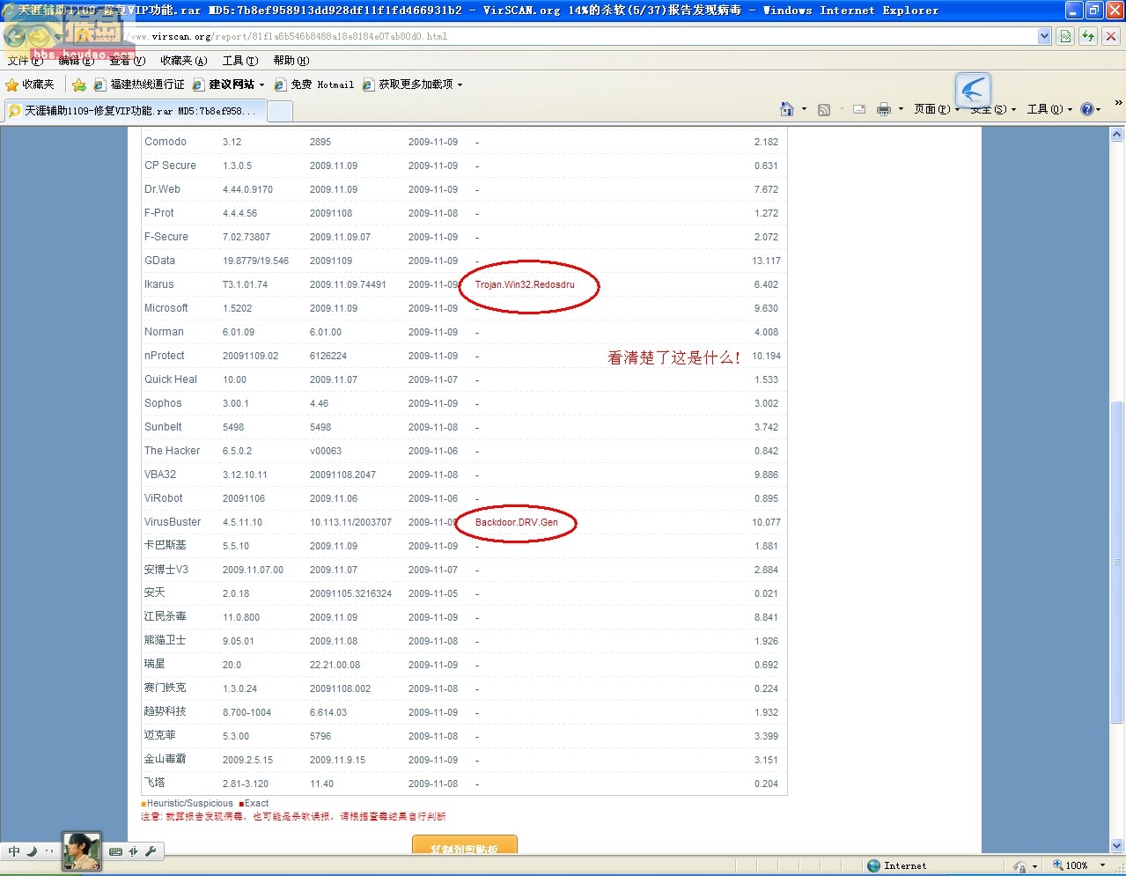Click the Internet zone globe status icon
The image size is (1126, 876).
874,866
